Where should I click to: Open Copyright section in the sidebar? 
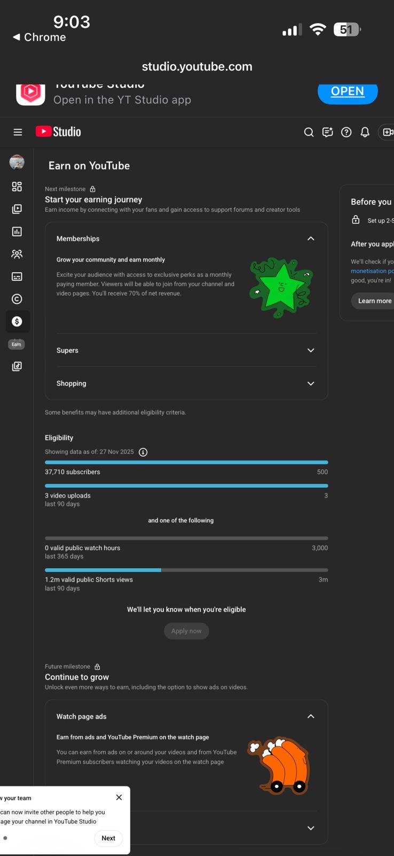point(17,299)
